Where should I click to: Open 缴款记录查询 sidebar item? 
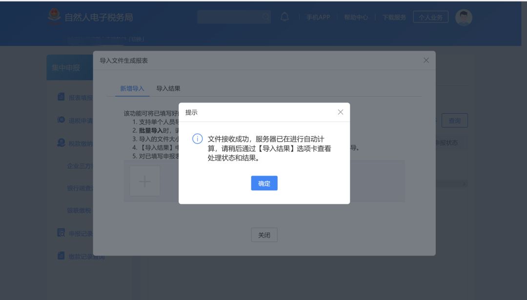click(x=87, y=257)
